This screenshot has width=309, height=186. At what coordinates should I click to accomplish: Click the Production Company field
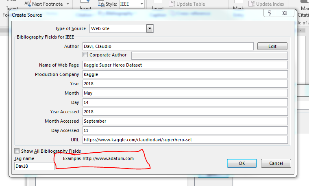(x=185, y=74)
